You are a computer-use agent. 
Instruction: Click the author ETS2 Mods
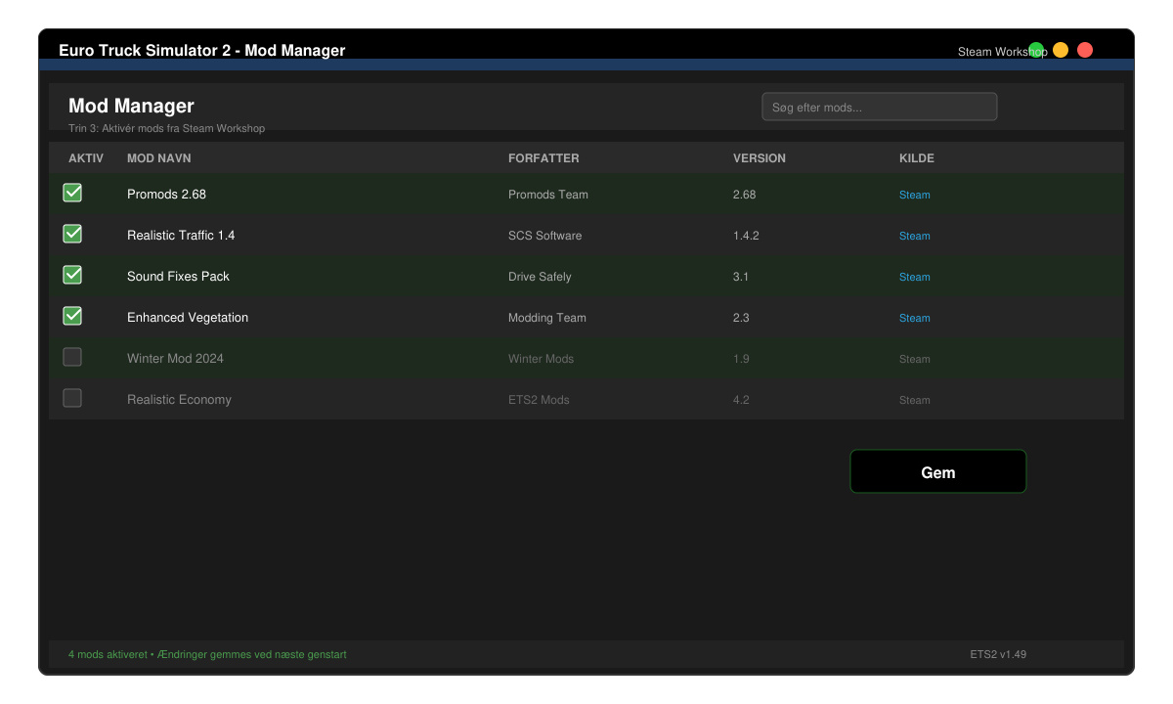[539, 400]
